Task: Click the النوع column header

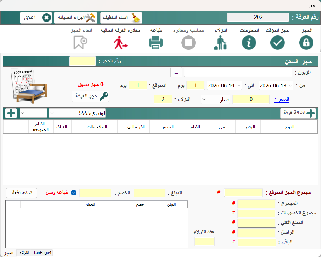Action: [x=289, y=127]
